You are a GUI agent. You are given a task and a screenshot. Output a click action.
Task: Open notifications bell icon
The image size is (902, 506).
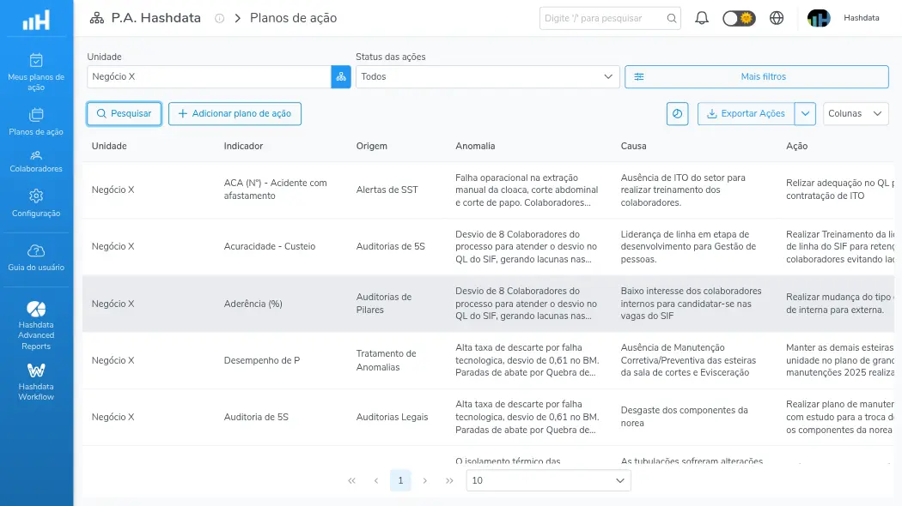tap(701, 18)
